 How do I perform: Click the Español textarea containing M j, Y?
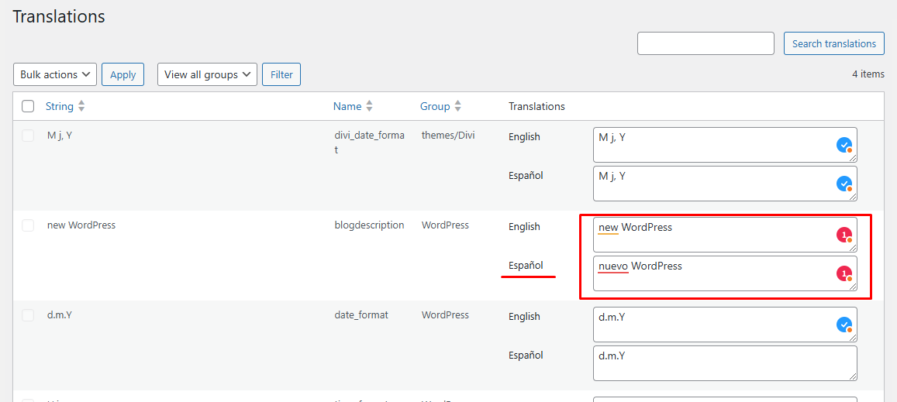pos(725,184)
